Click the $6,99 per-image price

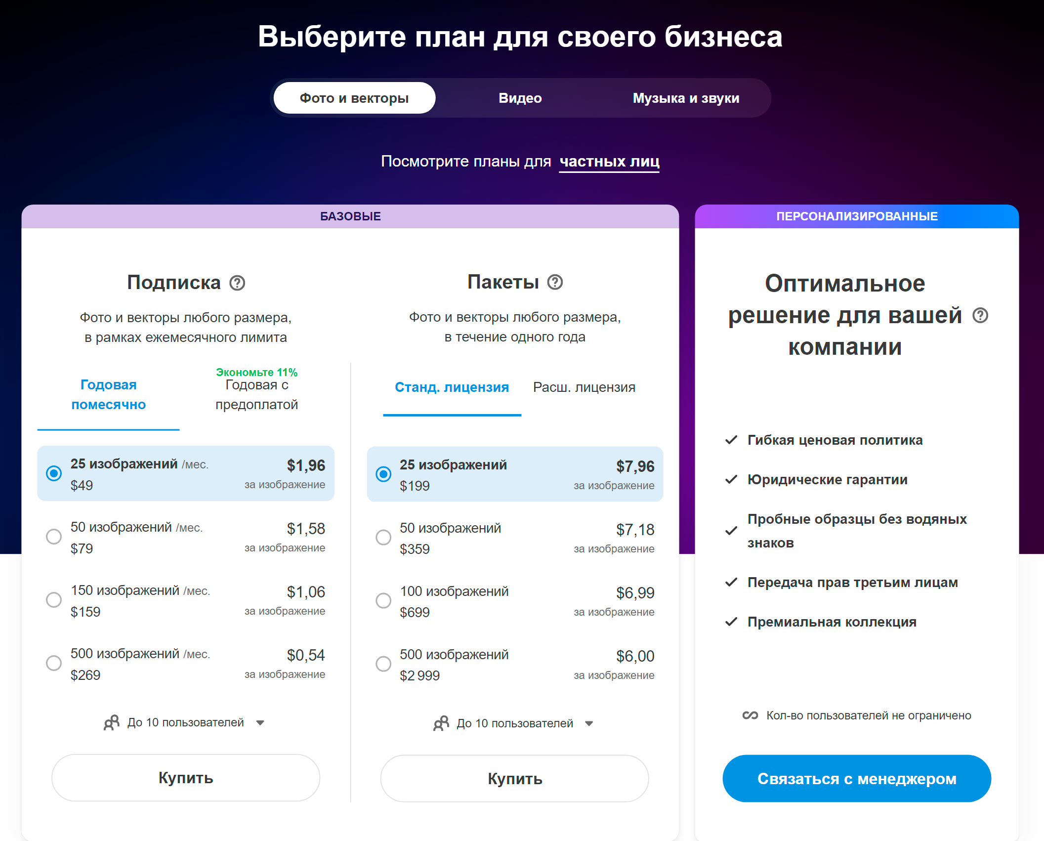pyautogui.click(x=635, y=593)
